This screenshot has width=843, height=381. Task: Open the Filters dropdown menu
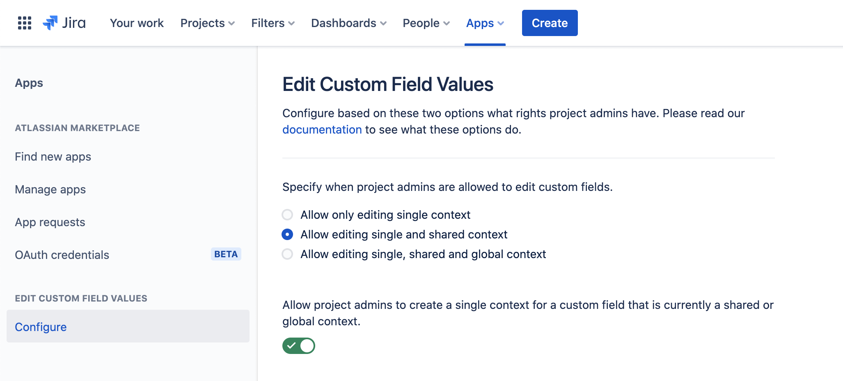coord(273,23)
